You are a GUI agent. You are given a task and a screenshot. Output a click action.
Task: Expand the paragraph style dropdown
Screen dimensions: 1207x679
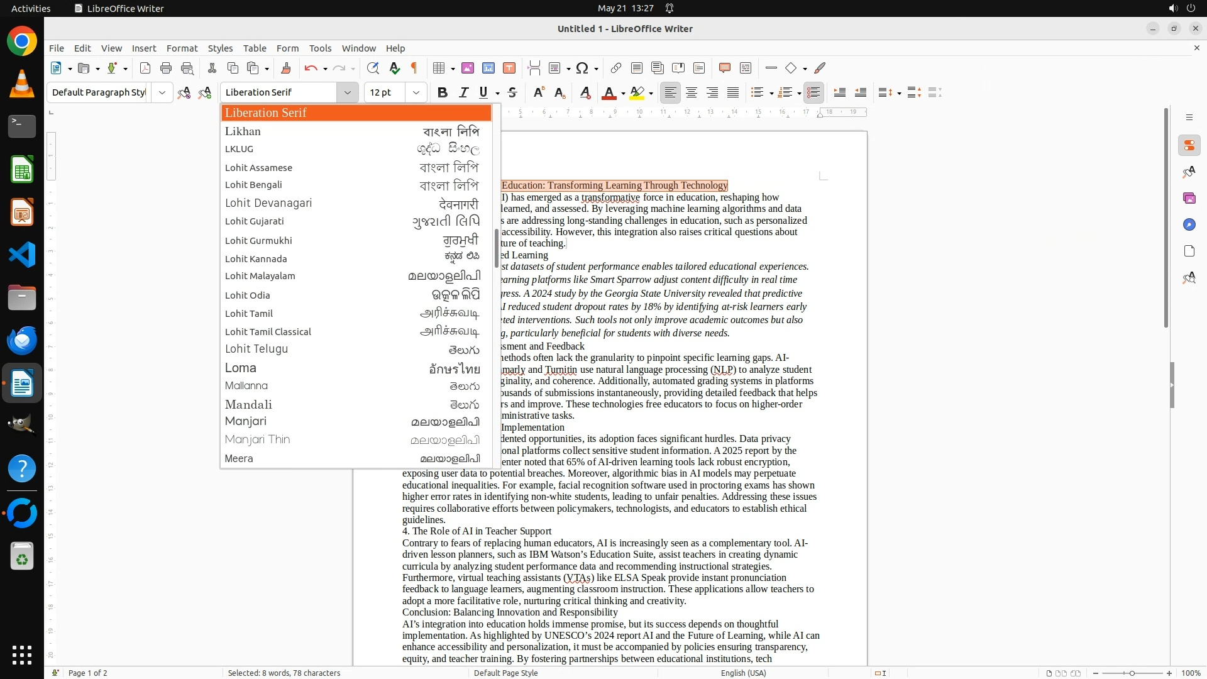162,92
